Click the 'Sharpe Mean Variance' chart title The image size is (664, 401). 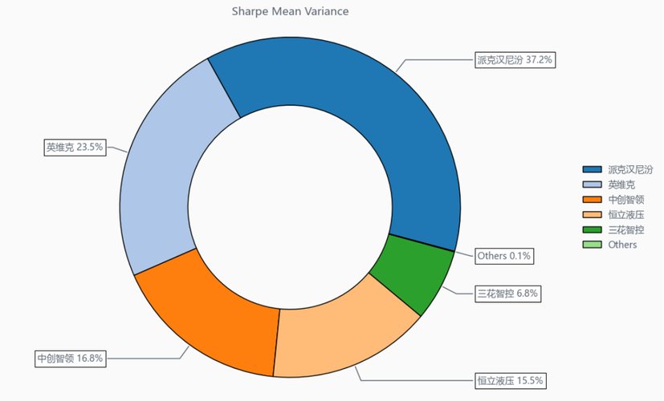pos(291,11)
